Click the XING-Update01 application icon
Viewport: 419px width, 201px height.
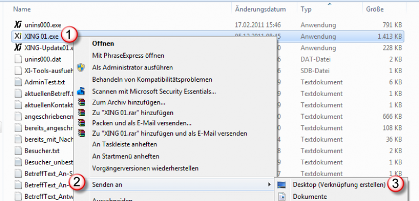click(x=18, y=48)
